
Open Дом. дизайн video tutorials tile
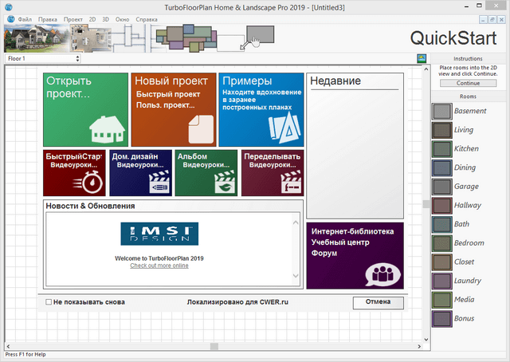(140, 173)
